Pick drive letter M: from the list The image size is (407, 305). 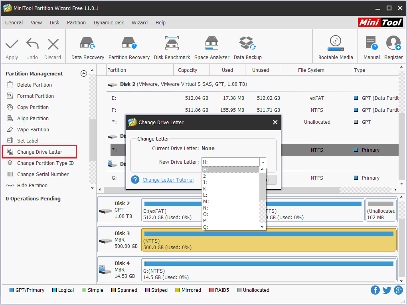[x=231, y=201]
